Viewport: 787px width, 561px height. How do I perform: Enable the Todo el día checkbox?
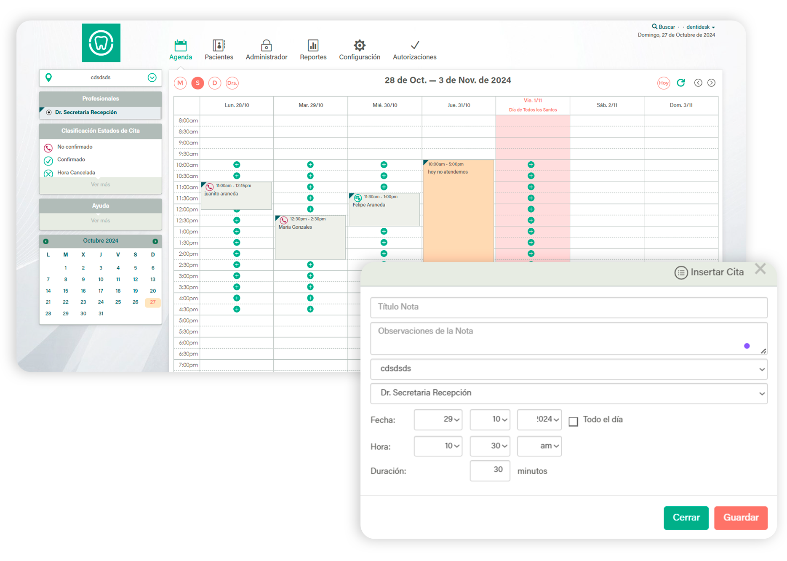click(x=573, y=422)
